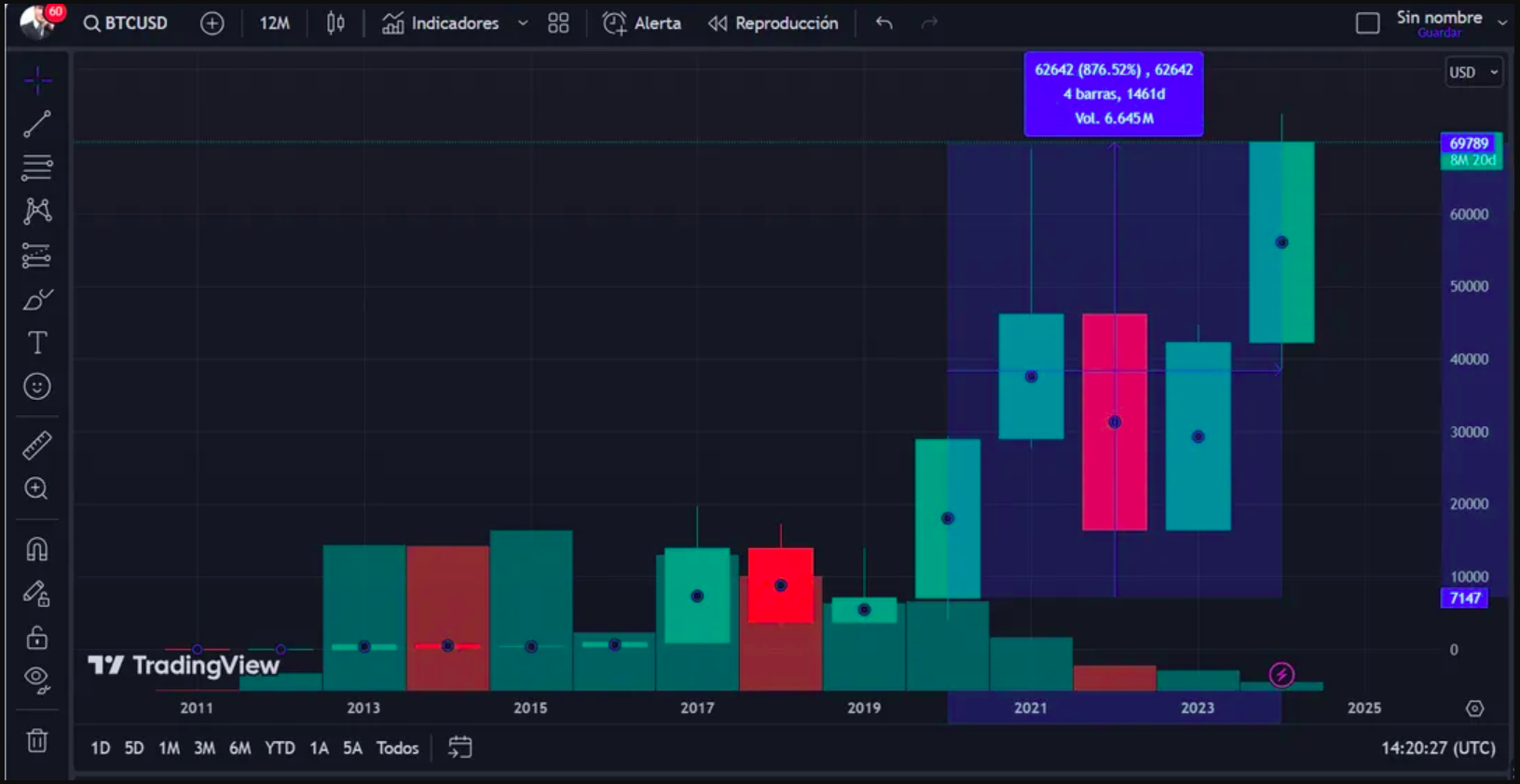Image resolution: width=1520 pixels, height=784 pixels.
Task: Delete drawings with the trash icon
Action: pos(37,741)
